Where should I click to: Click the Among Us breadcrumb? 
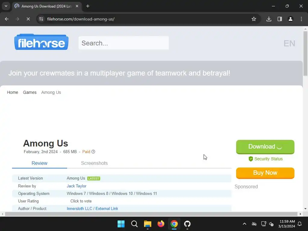51,92
